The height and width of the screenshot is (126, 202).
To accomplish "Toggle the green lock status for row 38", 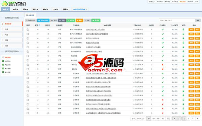I will click(183, 29).
